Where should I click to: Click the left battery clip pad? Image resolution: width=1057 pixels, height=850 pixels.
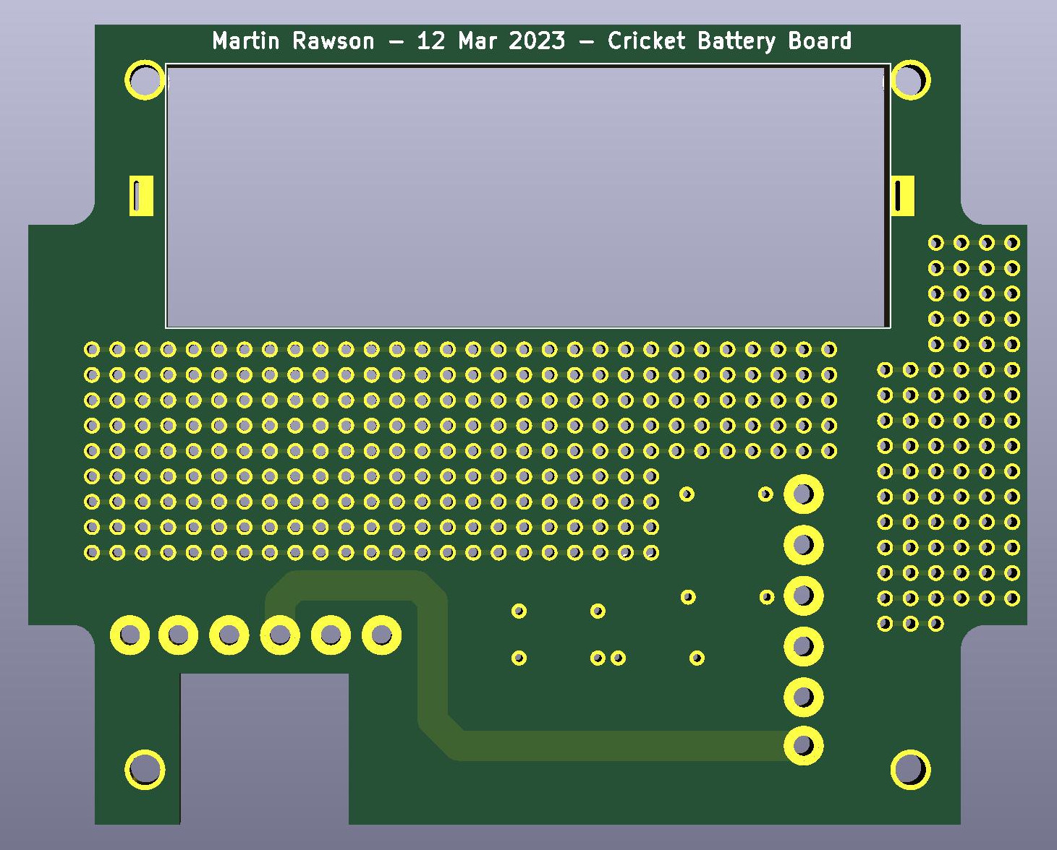pos(141,195)
